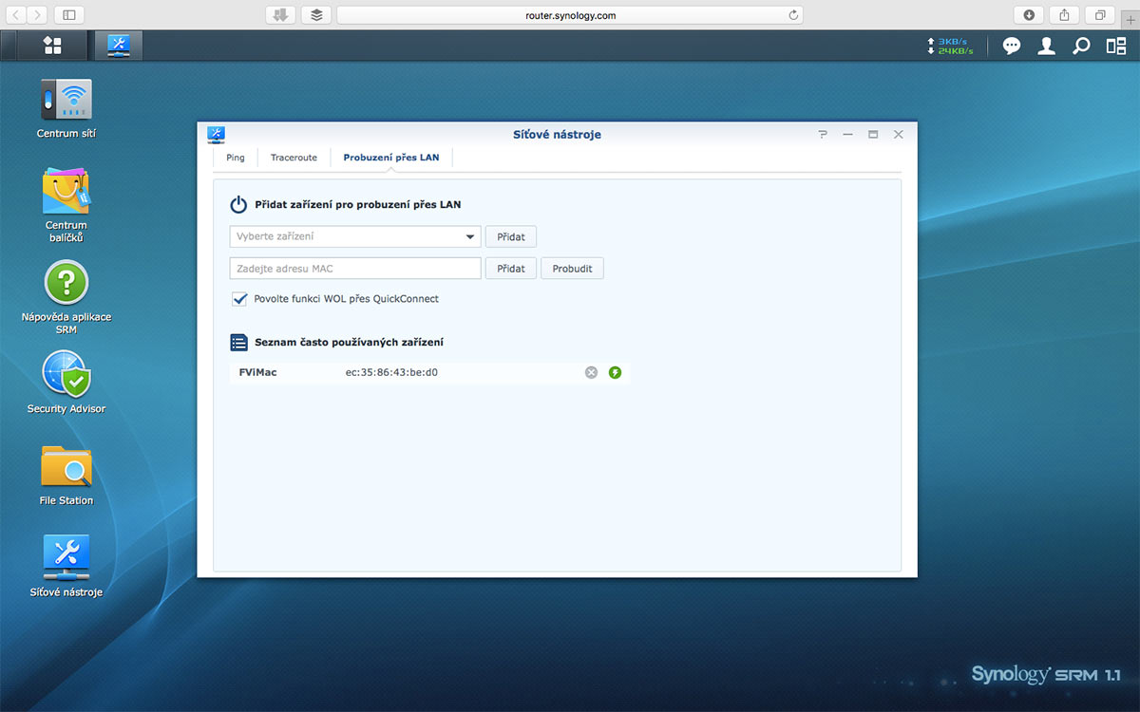Click Přidat next to device dropdown
Screen dimensions: 1140x712
[510, 236]
